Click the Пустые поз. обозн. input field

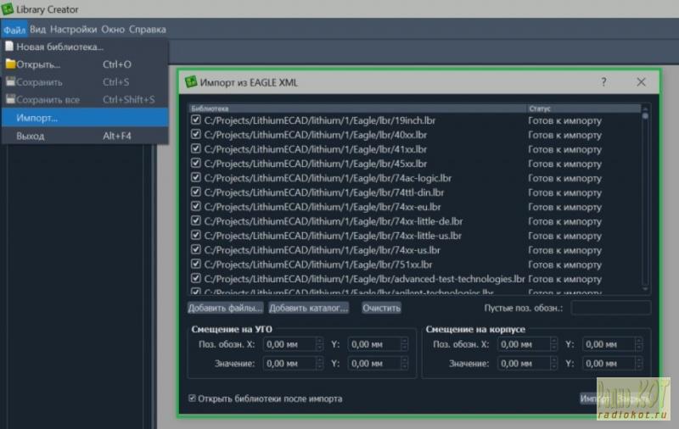tap(610, 308)
